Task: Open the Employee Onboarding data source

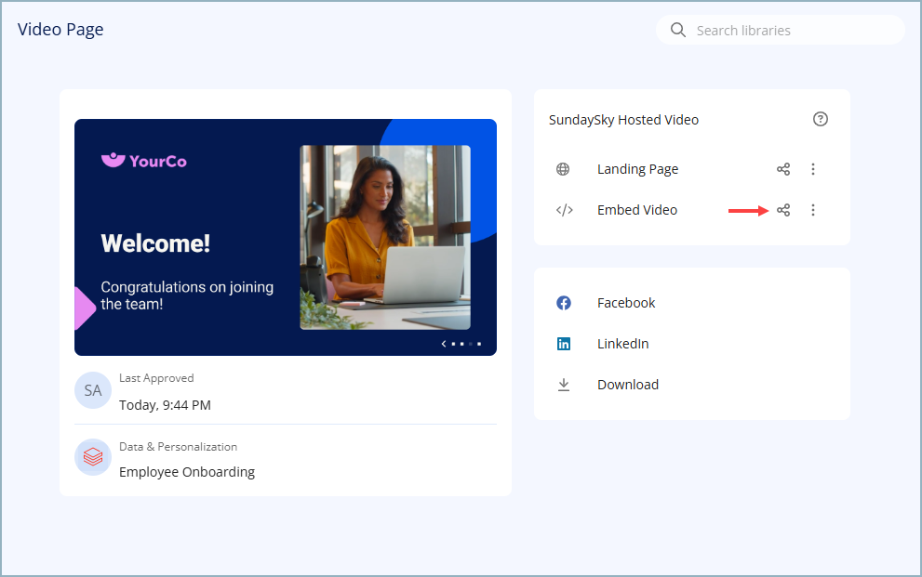Action: tap(187, 472)
